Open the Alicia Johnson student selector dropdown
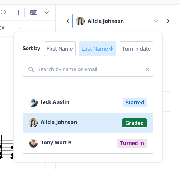 pyautogui.click(x=117, y=21)
